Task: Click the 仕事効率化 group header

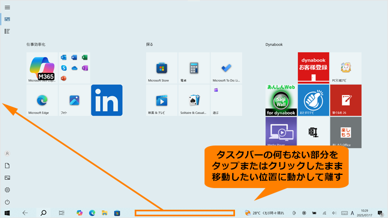Action: point(36,44)
